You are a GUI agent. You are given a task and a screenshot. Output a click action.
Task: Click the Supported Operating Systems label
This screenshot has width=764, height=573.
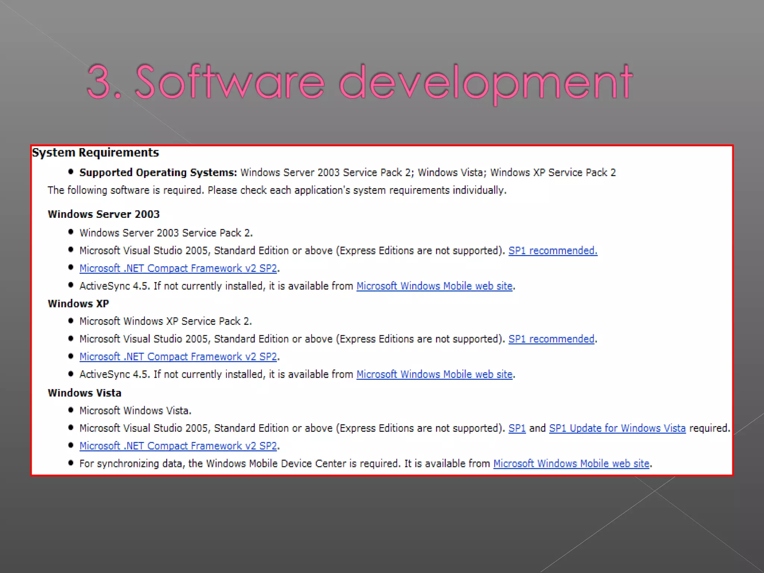click(x=158, y=173)
